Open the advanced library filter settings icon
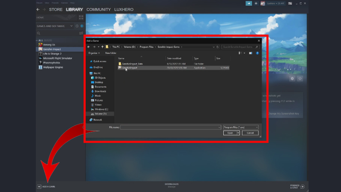 (81, 33)
